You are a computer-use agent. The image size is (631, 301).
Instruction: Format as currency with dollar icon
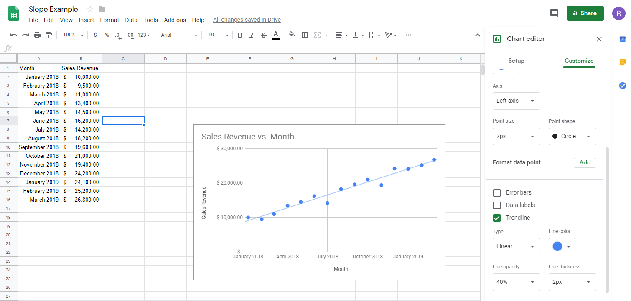point(95,35)
